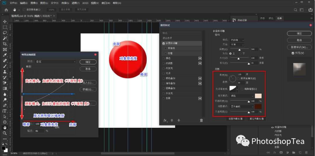The image size is (315, 156).
Task: Click the trash icon in Layer Style list
Action: pos(201,120)
